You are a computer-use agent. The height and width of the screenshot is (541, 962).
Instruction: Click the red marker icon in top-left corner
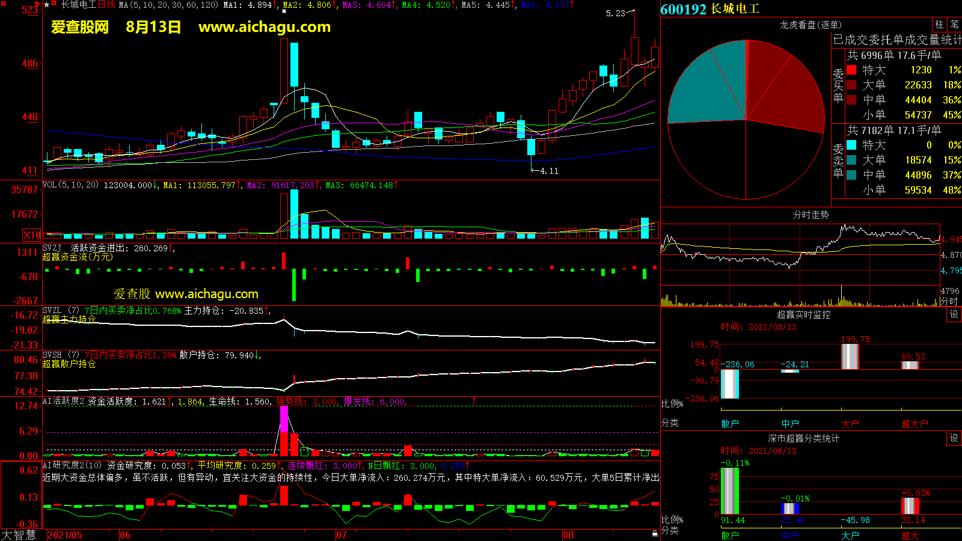(x=4, y=4)
